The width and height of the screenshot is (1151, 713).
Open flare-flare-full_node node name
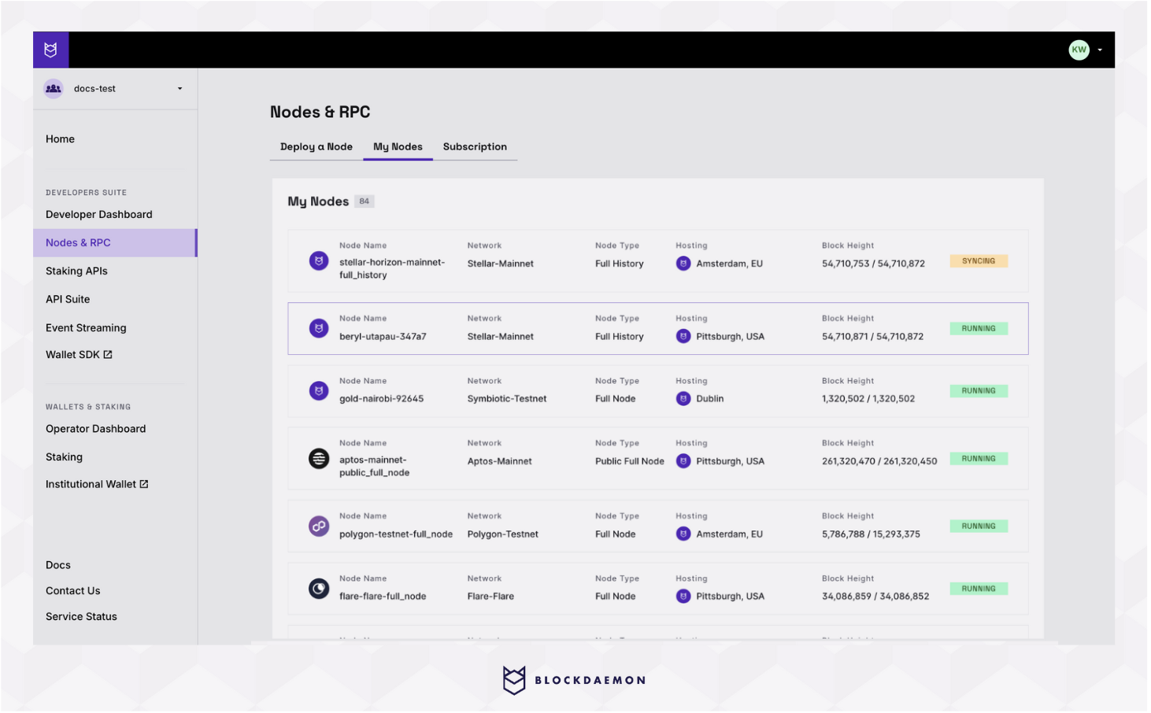click(383, 597)
